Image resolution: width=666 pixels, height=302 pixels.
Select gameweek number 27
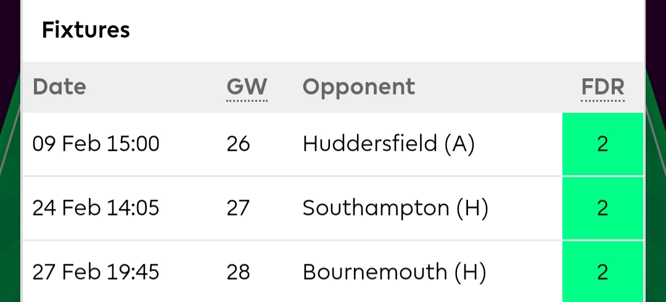click(x=238, y=208)
